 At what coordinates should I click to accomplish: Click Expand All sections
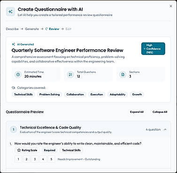pyautogui.click(x=137, y=112)
